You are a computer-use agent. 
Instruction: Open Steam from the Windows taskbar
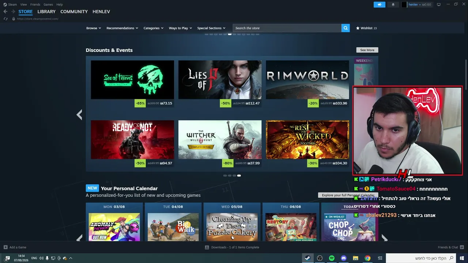point(308,258)
